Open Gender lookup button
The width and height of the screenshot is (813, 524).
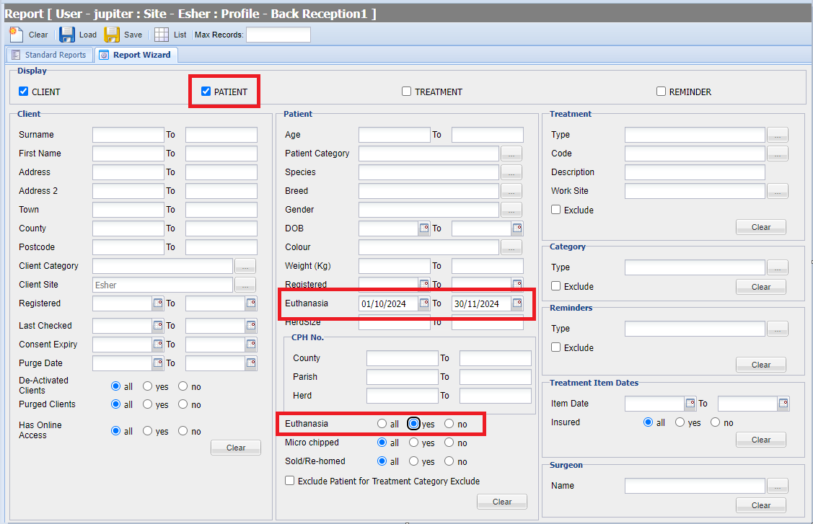(511, 210)
